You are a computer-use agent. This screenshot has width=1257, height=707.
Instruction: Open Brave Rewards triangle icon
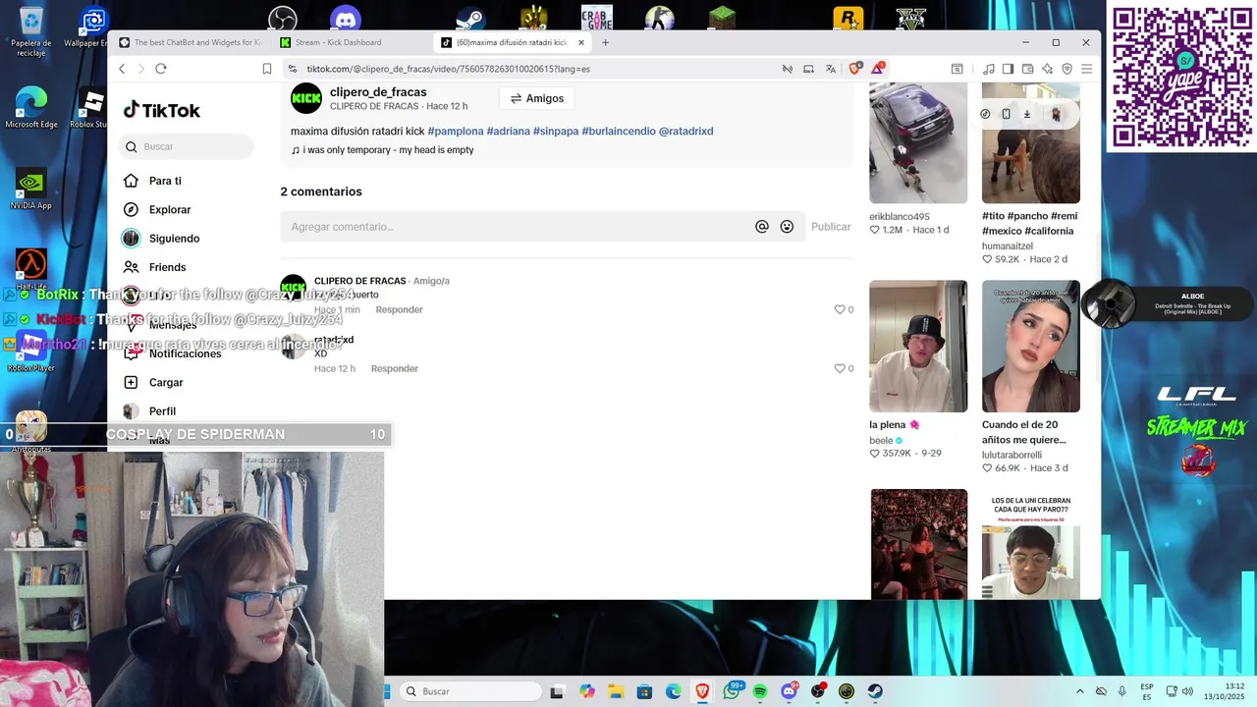877,69
